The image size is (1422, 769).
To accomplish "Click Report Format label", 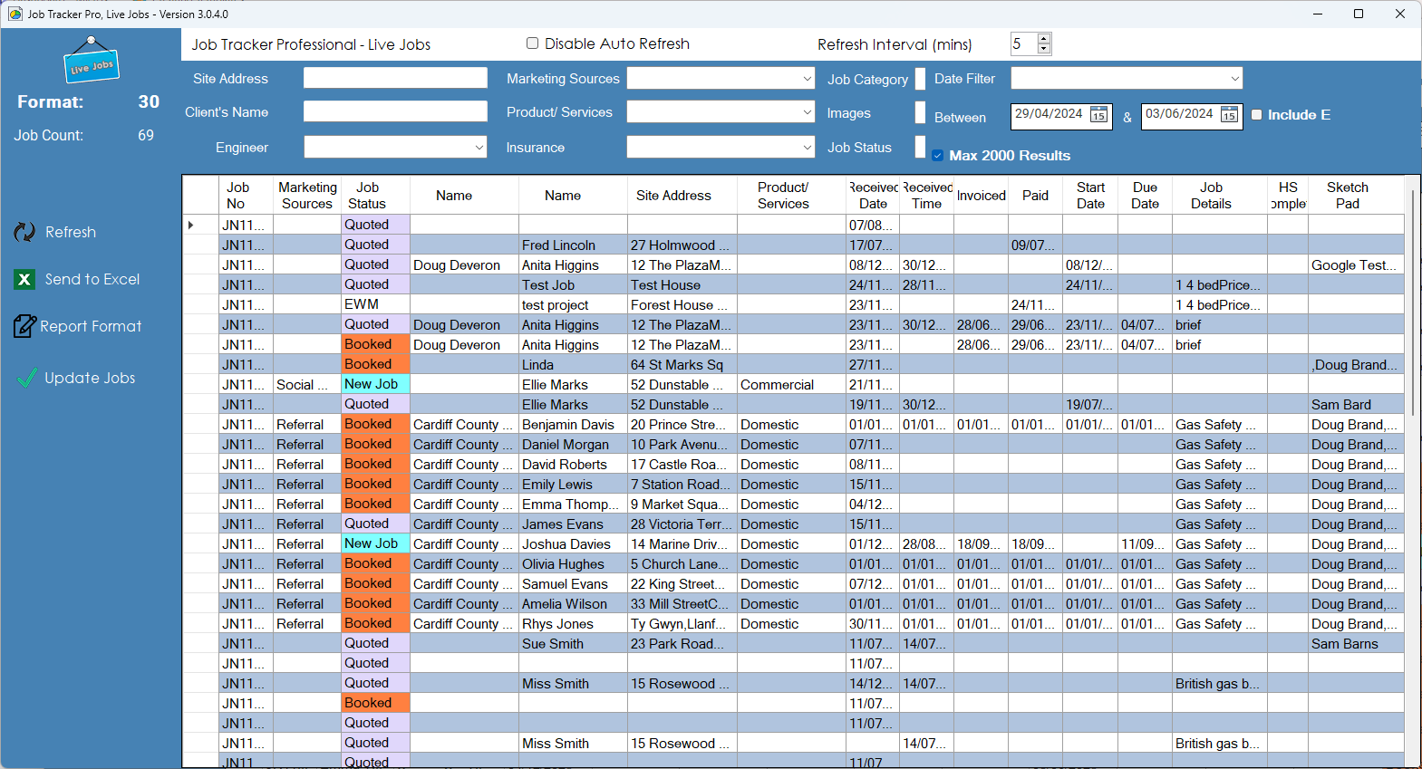I will coord(91,326).
